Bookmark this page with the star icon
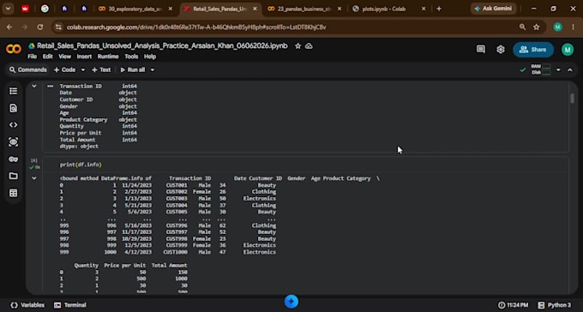Image resolution: width=583 pixels, height=312 pixels. [x=537, y=27]
